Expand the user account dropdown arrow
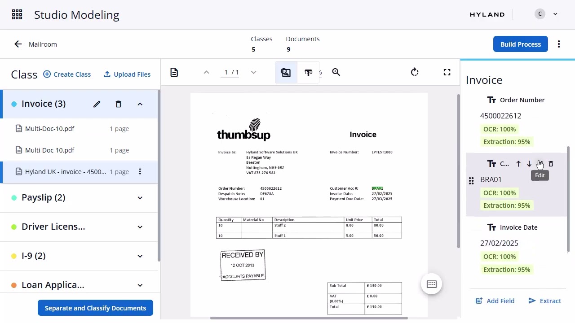This screenshot has width=575, height=323. [555, 14]
